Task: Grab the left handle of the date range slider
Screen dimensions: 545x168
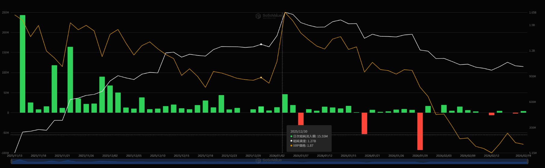Action: click(11, 161)
